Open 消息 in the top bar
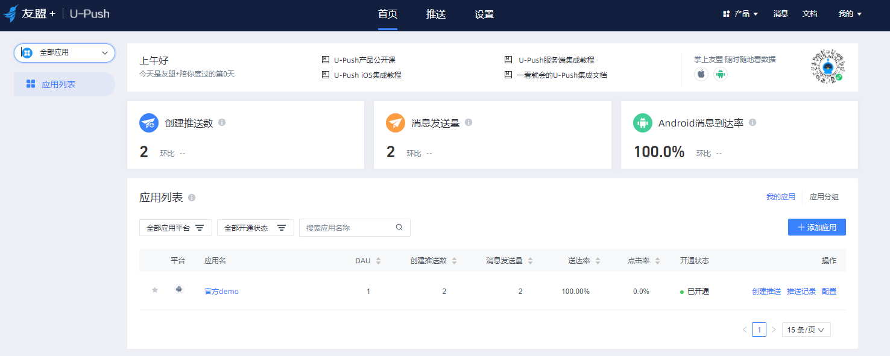Viewport: 890px width, 356px height. tap(781, 14)
